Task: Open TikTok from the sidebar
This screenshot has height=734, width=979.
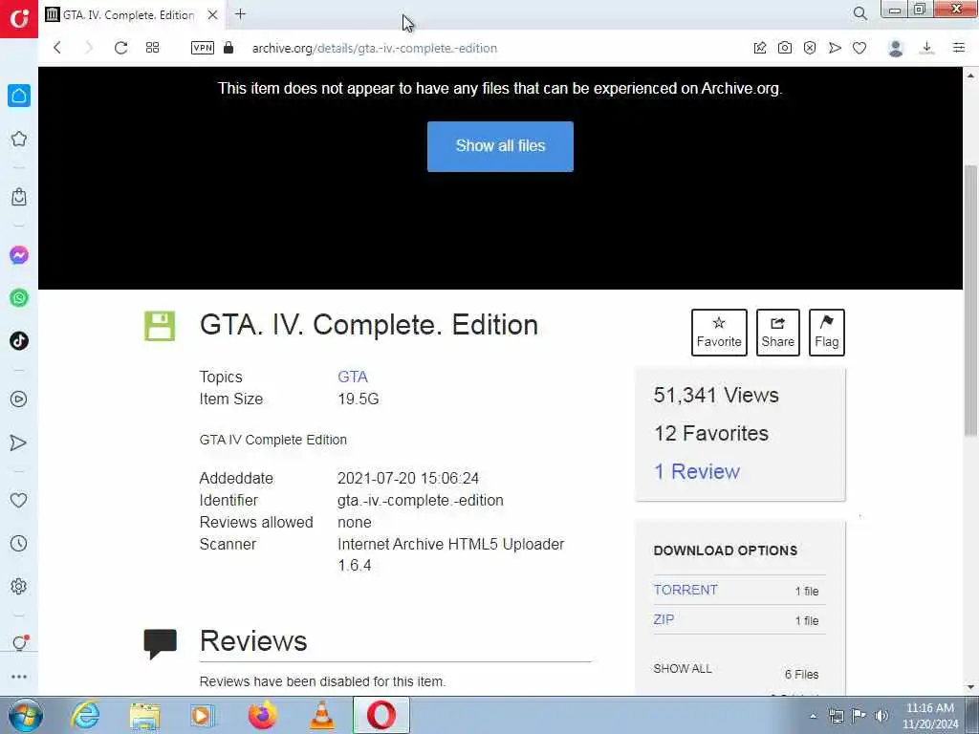Action: [19, 341]
